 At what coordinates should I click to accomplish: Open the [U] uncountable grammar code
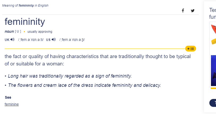pyautogui.click(x=18, y=31)
